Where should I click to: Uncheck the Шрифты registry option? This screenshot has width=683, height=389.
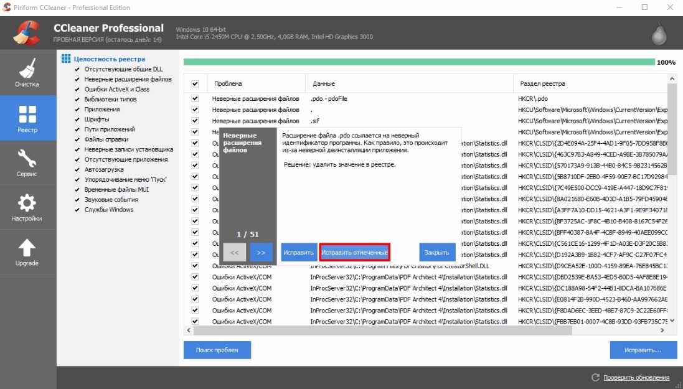(x=77, y=120)
